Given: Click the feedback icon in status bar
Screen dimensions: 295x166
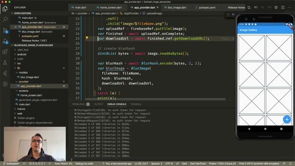Looking at the screenshot, I should tap(284, 164).
